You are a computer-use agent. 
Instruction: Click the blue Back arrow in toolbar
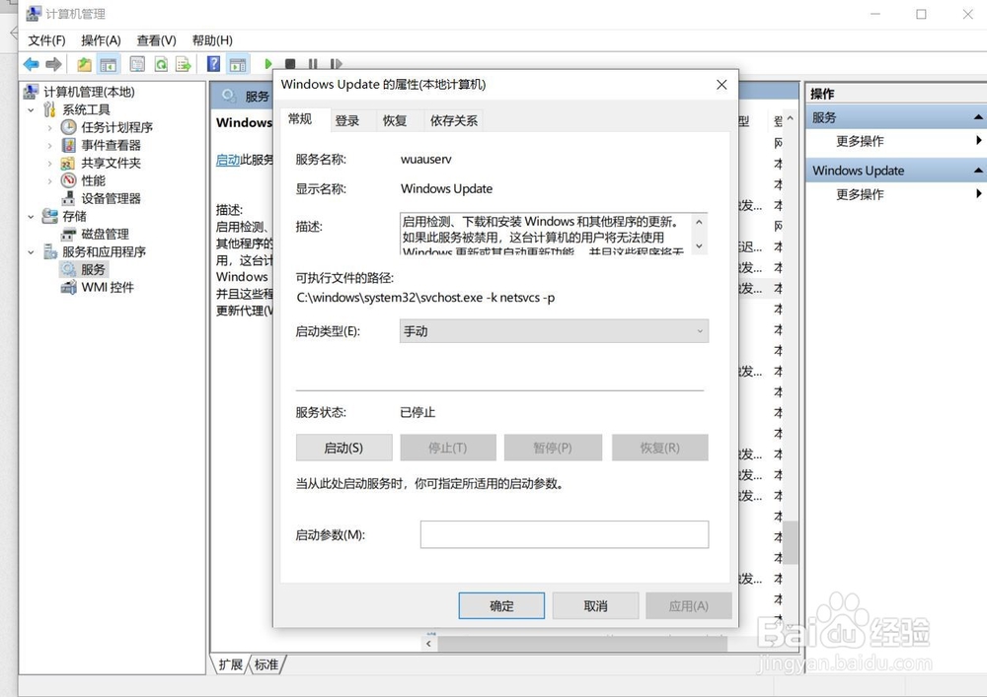tap(31, 64)
